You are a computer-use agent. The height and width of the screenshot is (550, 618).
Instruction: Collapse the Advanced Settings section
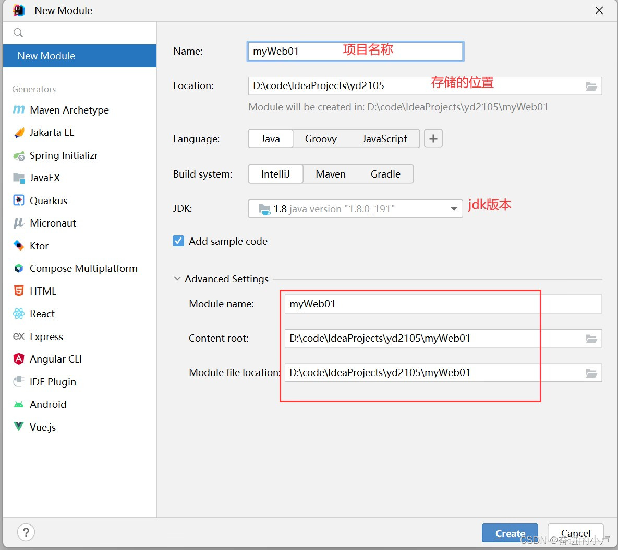coord(177,278)
